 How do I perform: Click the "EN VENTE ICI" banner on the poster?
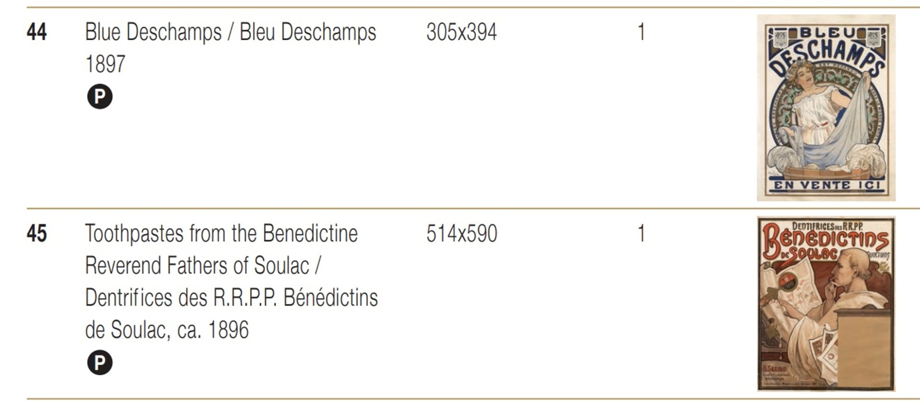coord(826,185)
